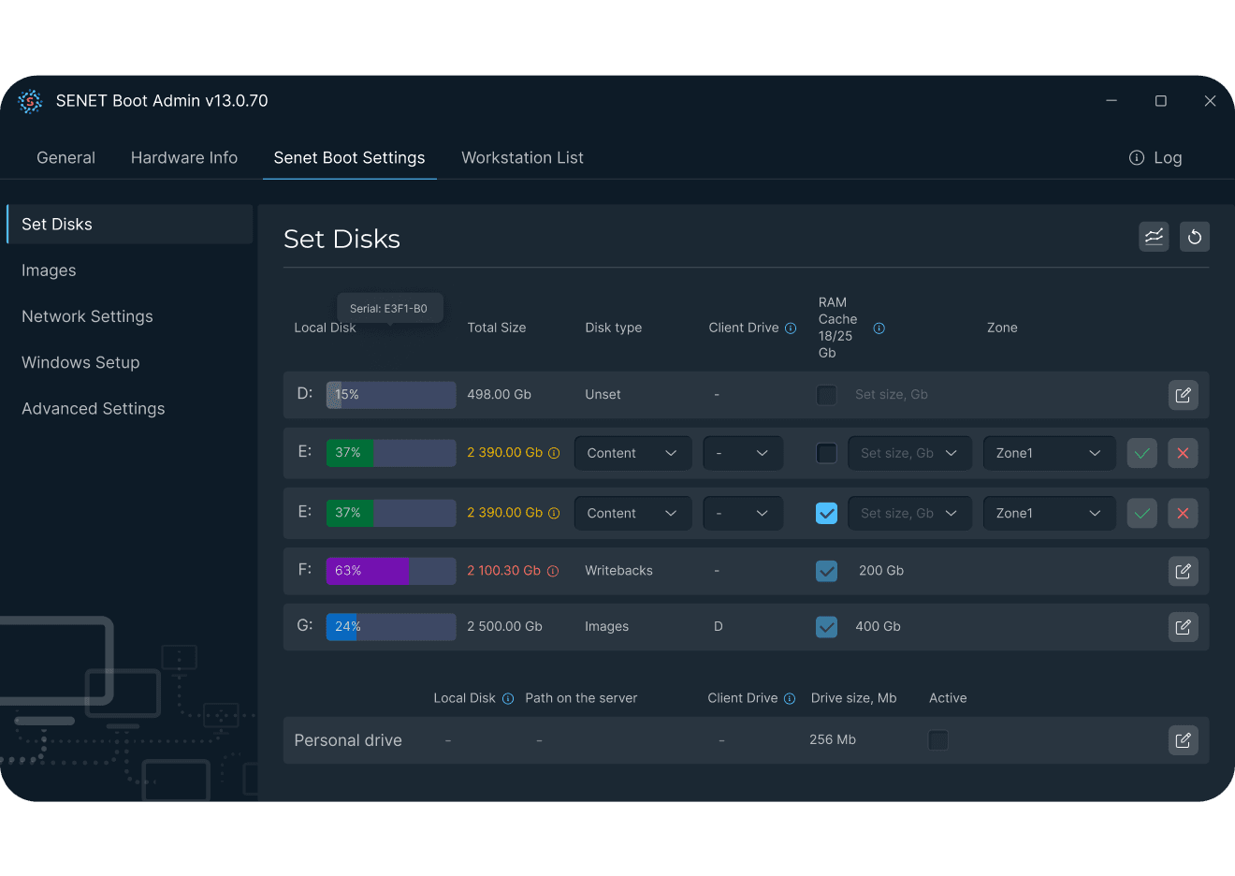Click info icon beside size in checked E: row
This screenshot has height=876, width=1235.
tap(554, 513)
